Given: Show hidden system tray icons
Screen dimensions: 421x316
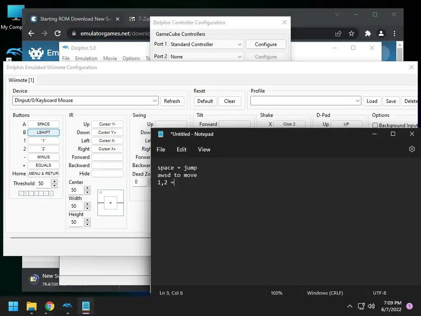Looking at the screenshot, I should pos(349,306).
